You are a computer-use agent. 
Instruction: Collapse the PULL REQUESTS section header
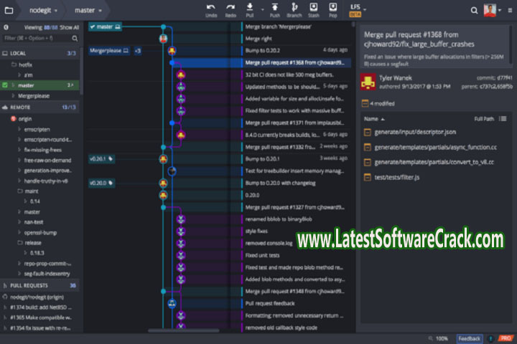[29, 285]
